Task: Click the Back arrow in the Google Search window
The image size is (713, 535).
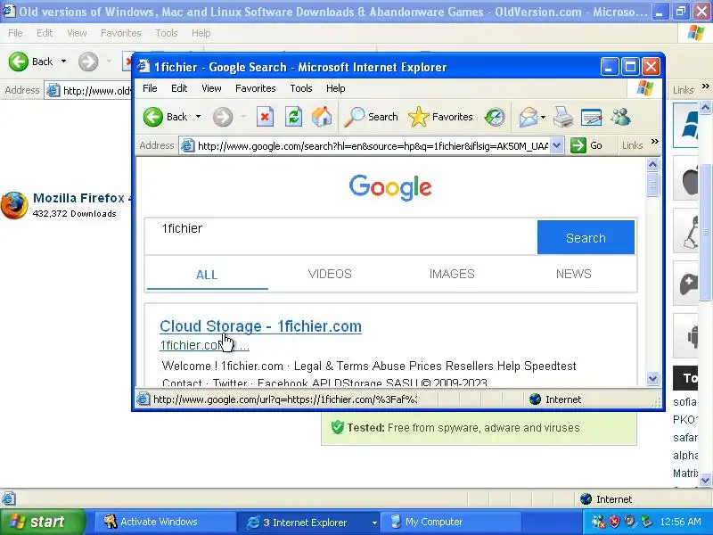Action: tap(153, 117)
